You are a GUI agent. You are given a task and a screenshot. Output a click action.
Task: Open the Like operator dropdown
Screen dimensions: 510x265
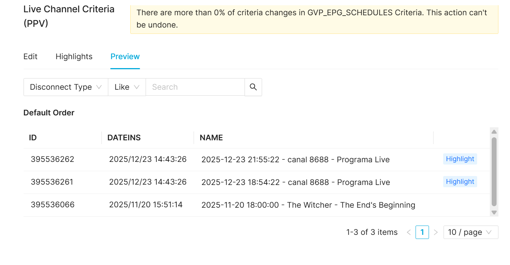point(127,87)
